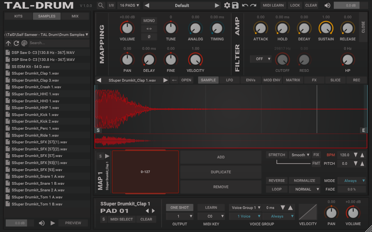Viewport: 372px width, 232px height.
Task: Click the master 0.0 dB volume slider
Action: (346, 5)
